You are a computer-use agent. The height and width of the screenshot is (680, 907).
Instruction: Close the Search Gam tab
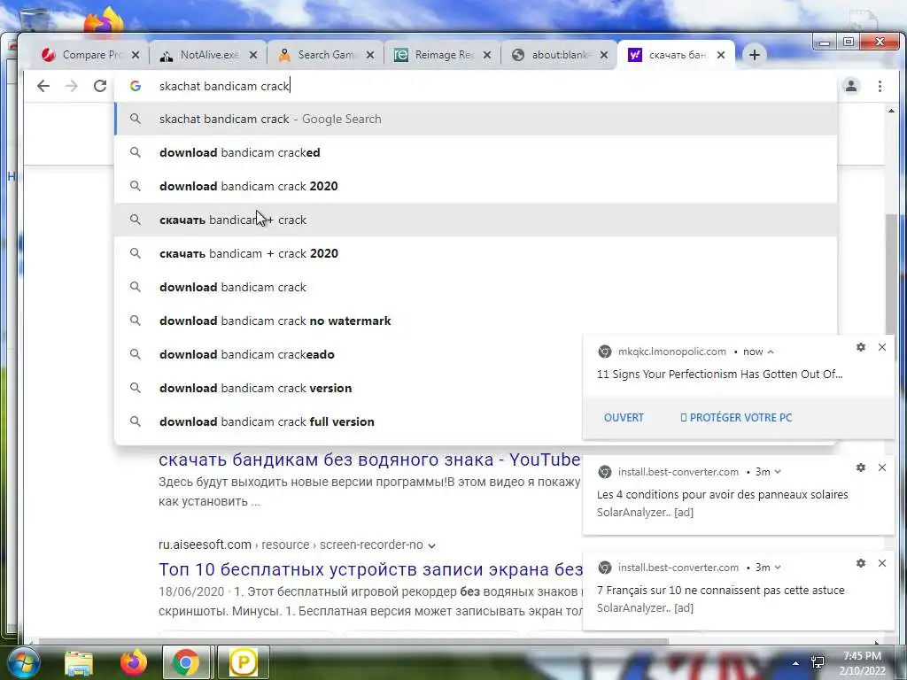370,55
